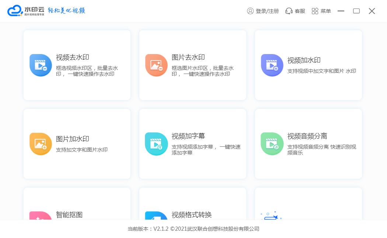Open the 菜单 grid icon
Screen dimensions: 387x238
(315, 11)
